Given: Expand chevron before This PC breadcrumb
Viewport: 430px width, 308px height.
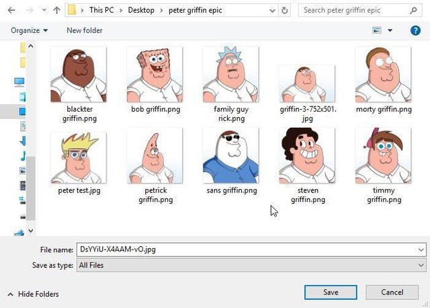Looking at the screenshot, I should [82, 11].
